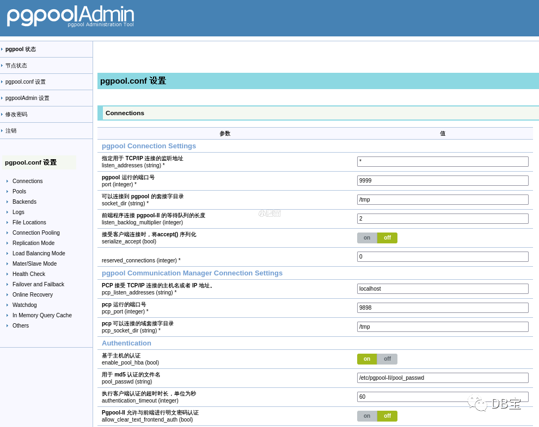Click the Connections section title bar
The image size is (539, 427).
click(x=318, y=113)
